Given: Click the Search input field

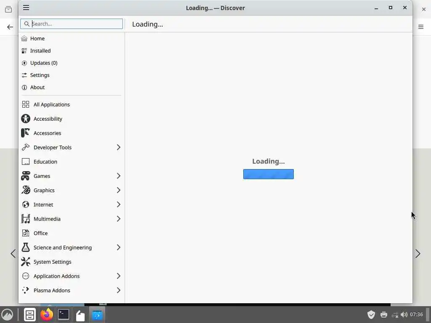Looking at the screenshot, I should 72,24.
